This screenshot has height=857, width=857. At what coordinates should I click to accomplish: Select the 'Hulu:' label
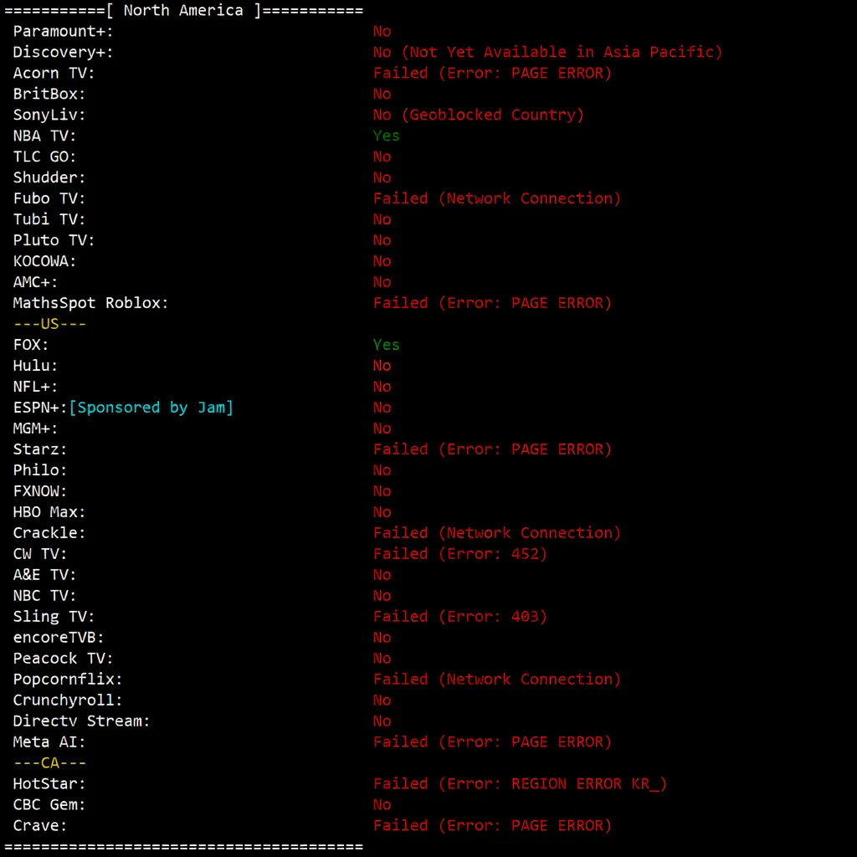(x=35, y=366)
